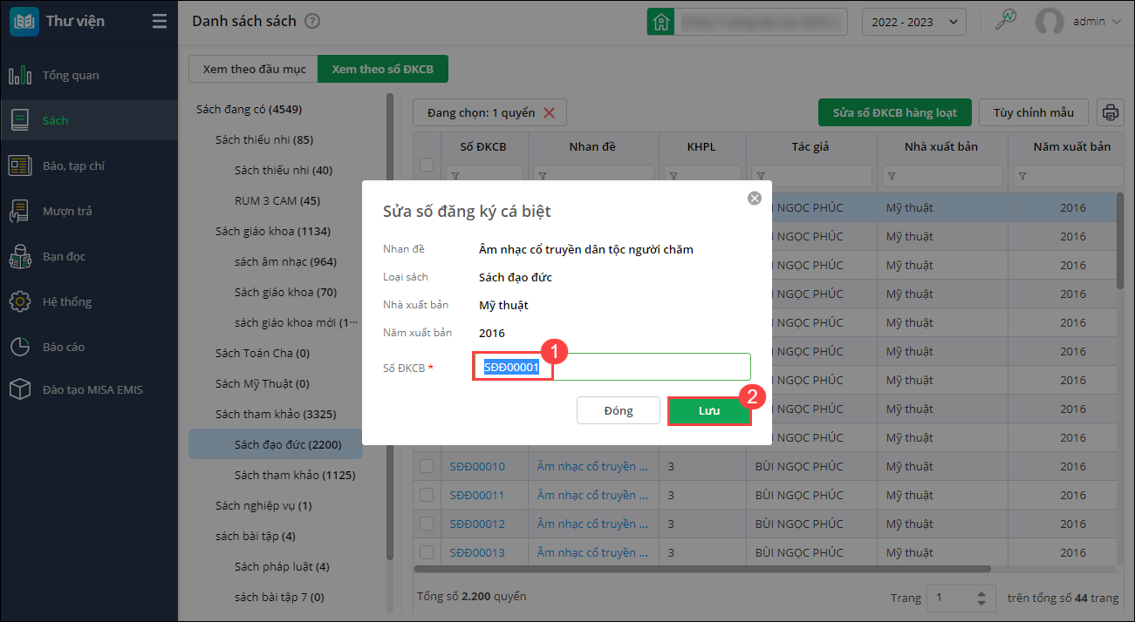Click Sửa số ĐKCB hàng loạt button

pyautogui.click(x=894, y=112)
